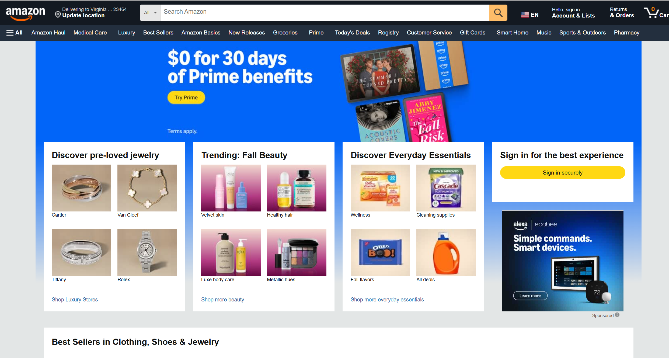The image size is (669, 358).
Task: Select Best Sellers in navigation bar
Action: tap(158, 33)
